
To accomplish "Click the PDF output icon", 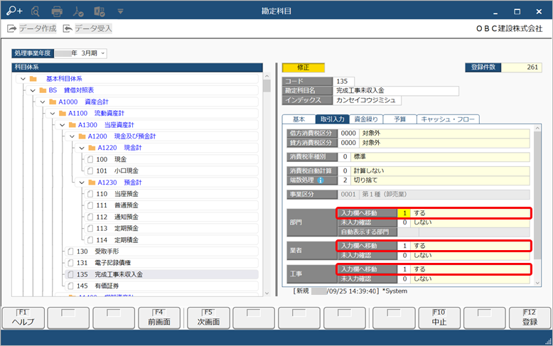I will click(78, 11).
